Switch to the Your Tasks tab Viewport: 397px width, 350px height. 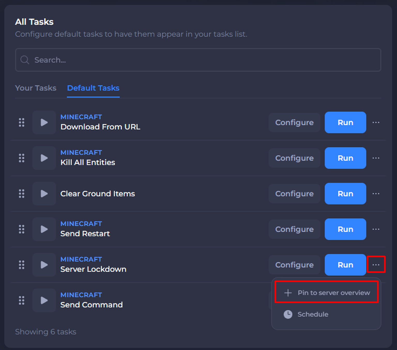click(36, 88)
